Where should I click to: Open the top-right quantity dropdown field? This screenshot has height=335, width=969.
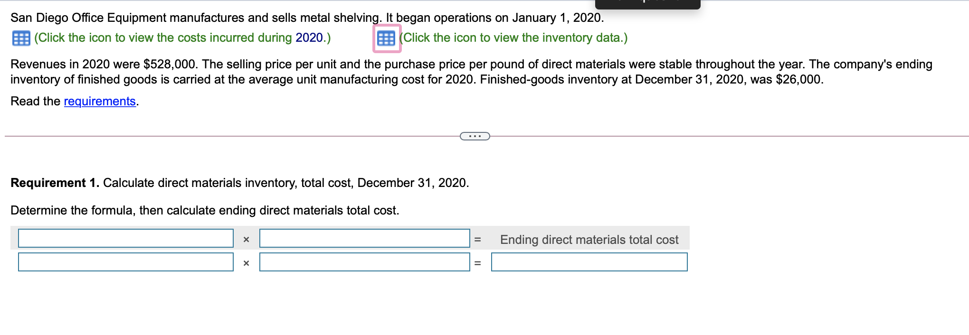click(364, 239)
